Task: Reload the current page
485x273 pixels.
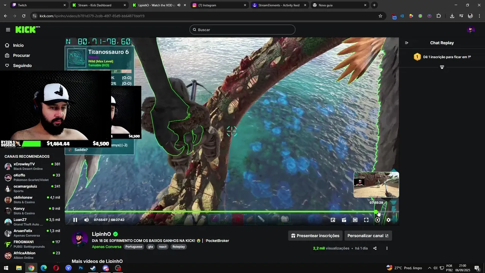Action: tap(23, 16)
